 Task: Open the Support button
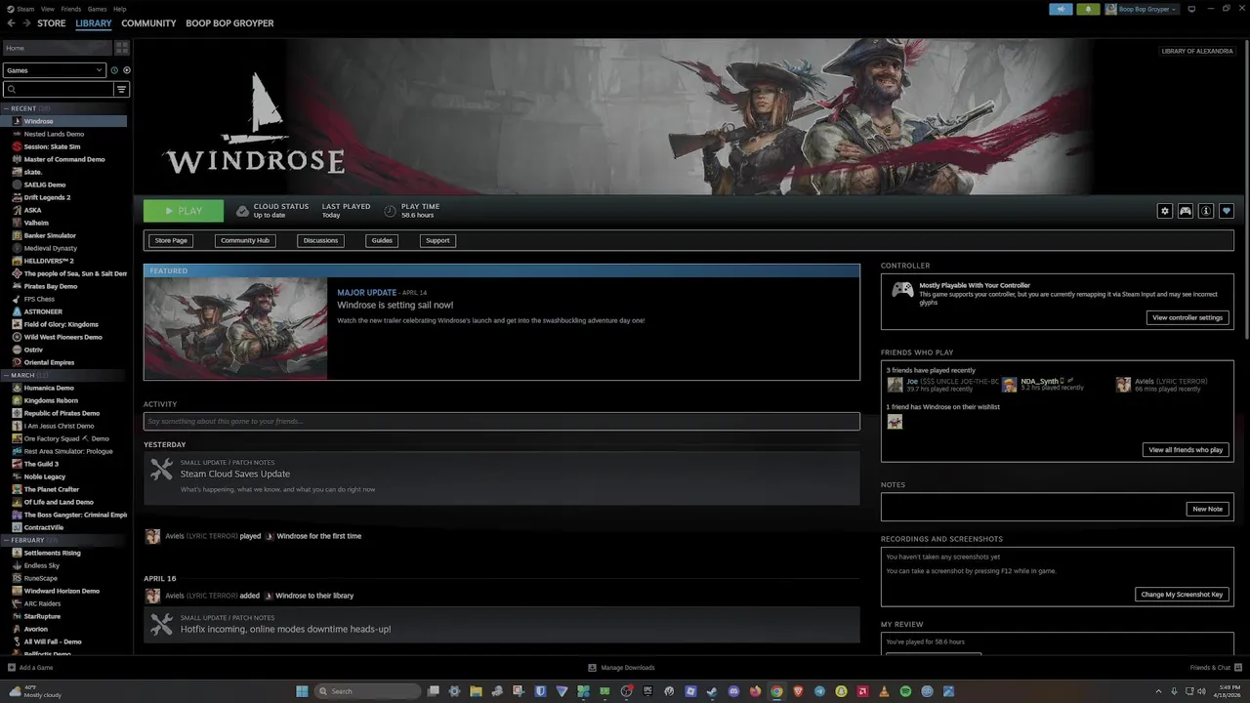[x=437, y=240]
